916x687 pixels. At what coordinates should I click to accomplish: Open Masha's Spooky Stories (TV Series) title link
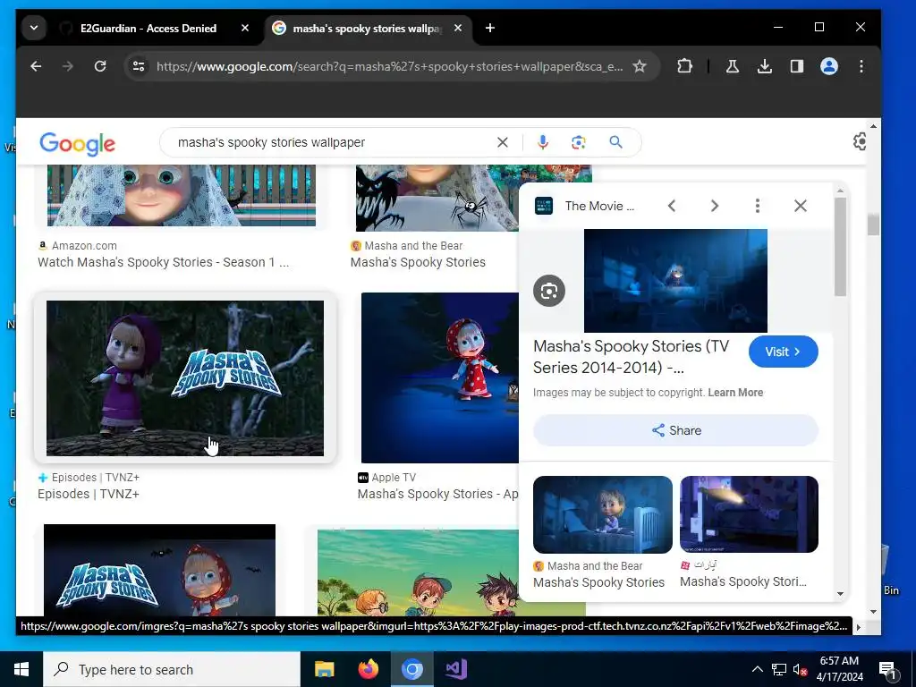(631, 357)
